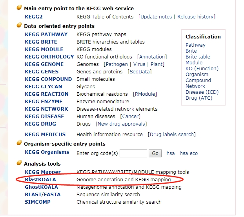Open KEGG2 table of contents link
This screenshot has width=244, height=217.
(x=33, y=17)
